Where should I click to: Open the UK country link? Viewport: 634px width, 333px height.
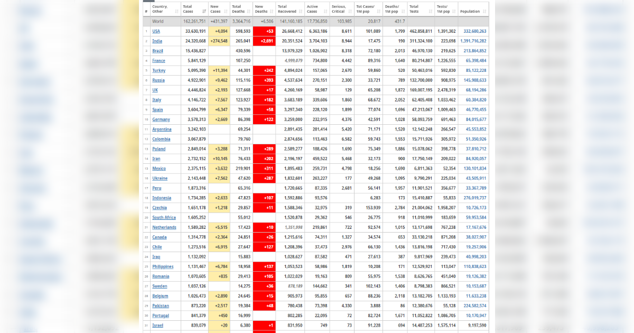[x=155, y=90]
